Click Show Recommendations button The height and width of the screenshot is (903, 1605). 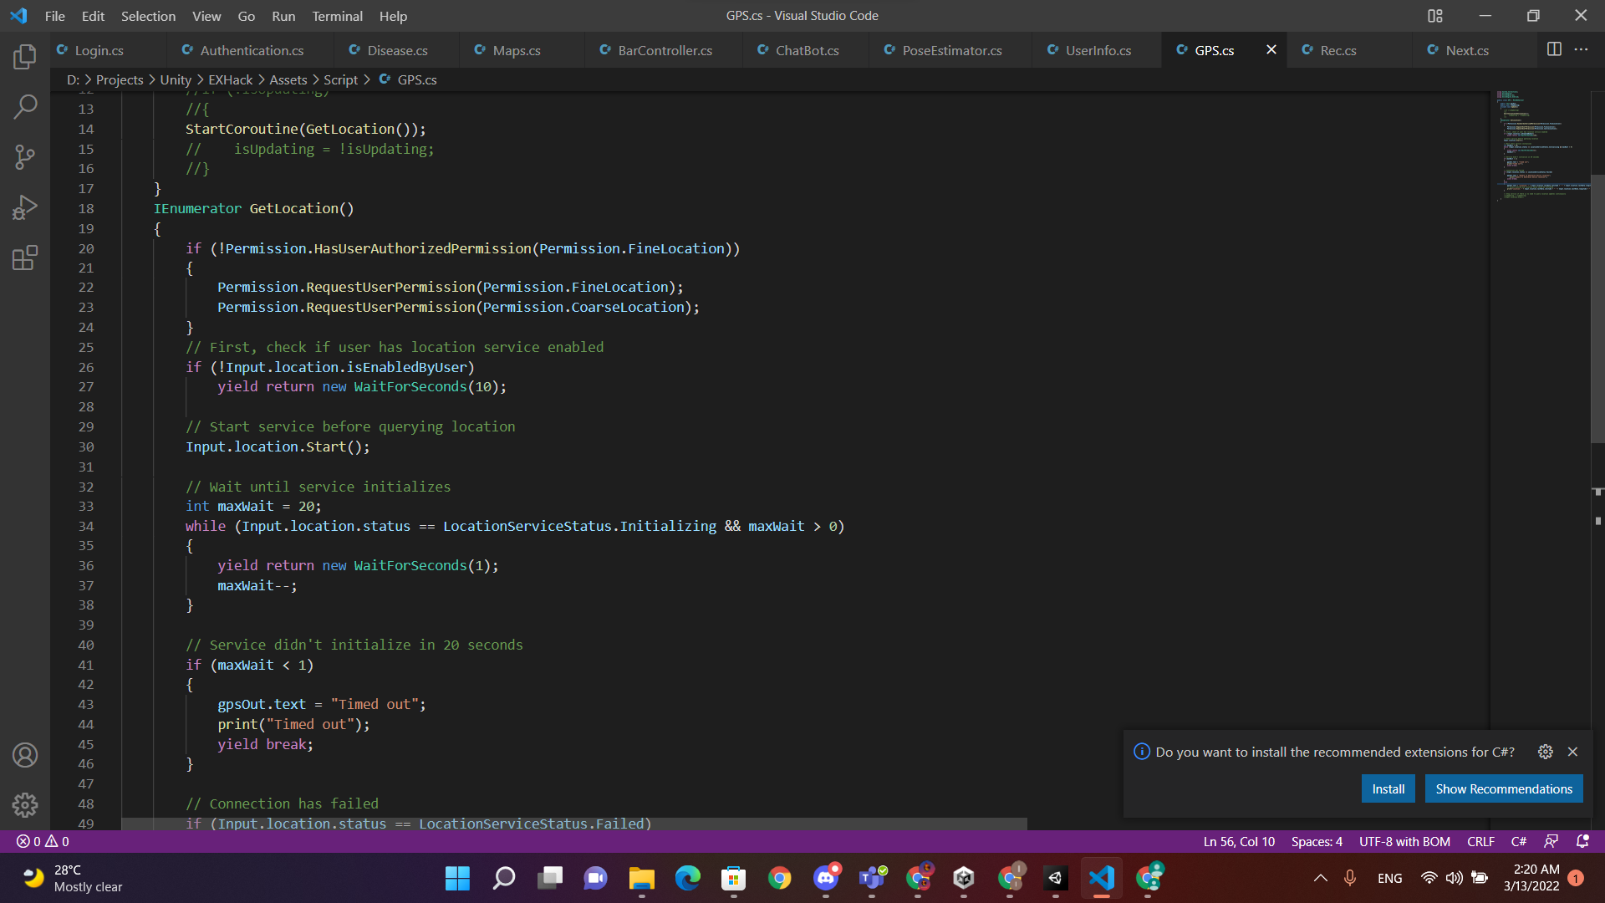(x=1503, y=788)
